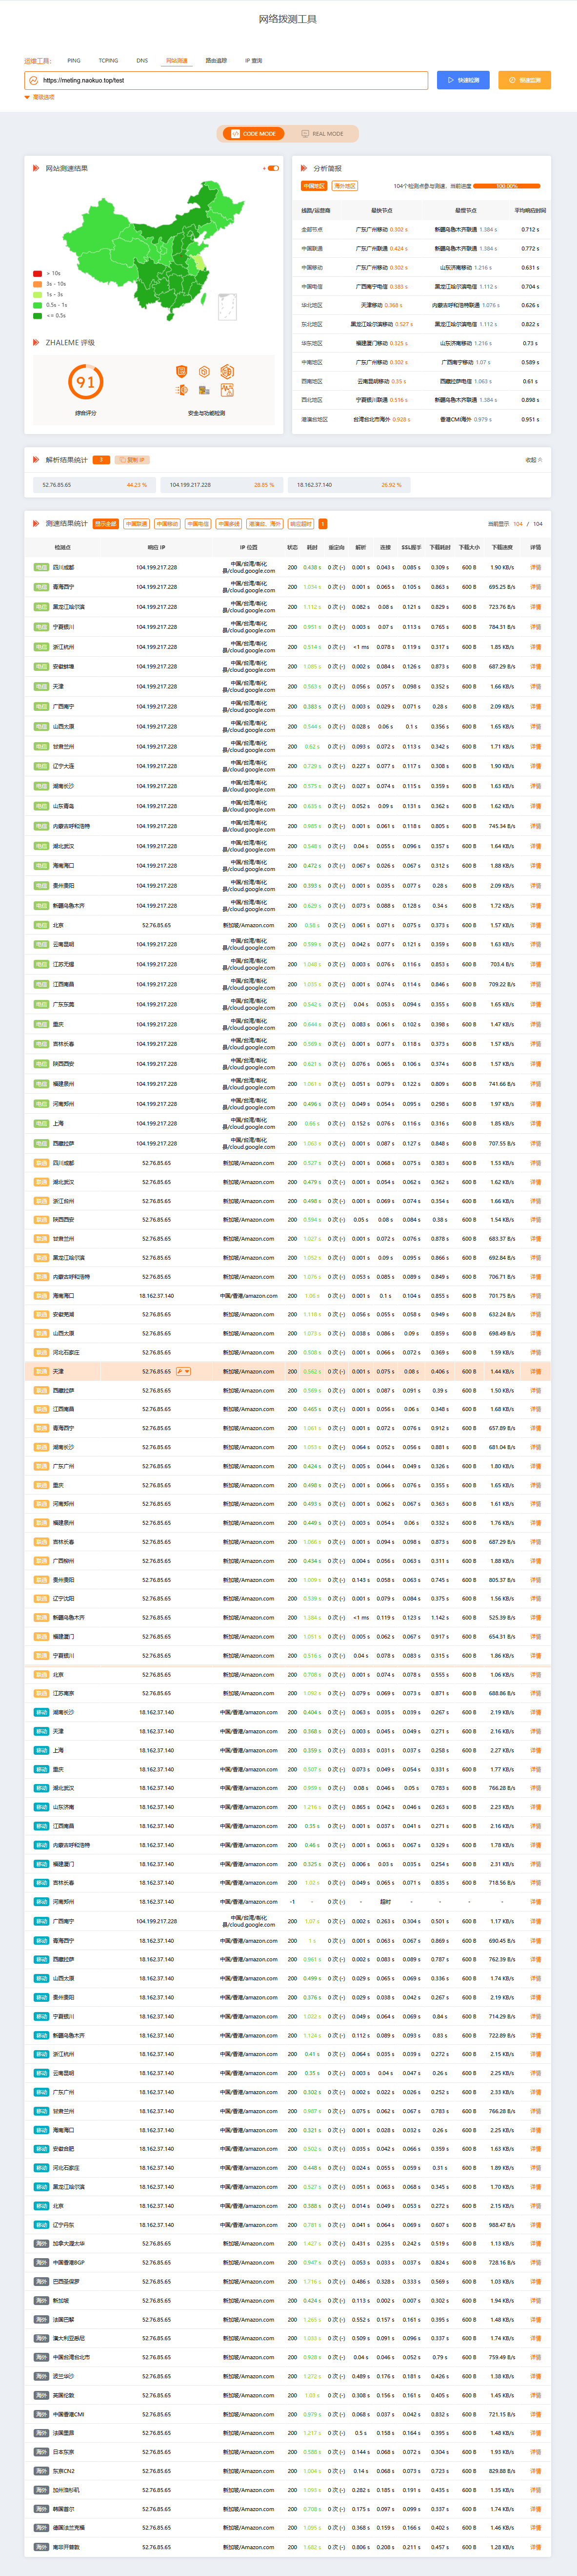577x2576 pixels.
Task: Click the 响应超时 filter tag
Action: click(x=300, y=524)
